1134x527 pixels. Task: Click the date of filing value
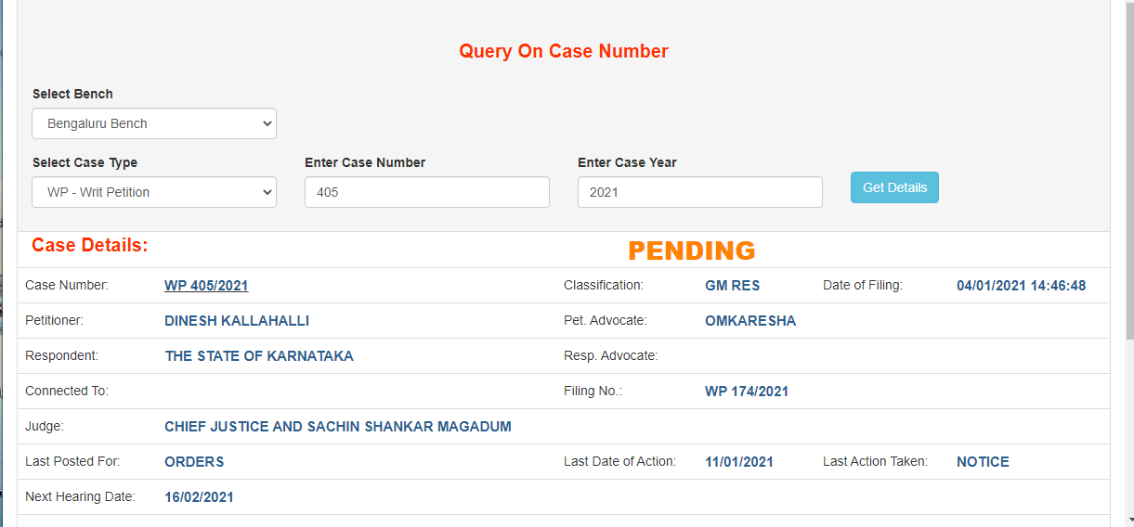point(1021,286)
